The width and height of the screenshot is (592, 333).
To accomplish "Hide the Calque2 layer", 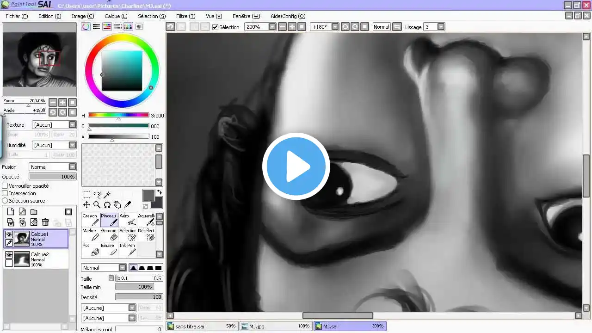I will [x=9, y=255].
